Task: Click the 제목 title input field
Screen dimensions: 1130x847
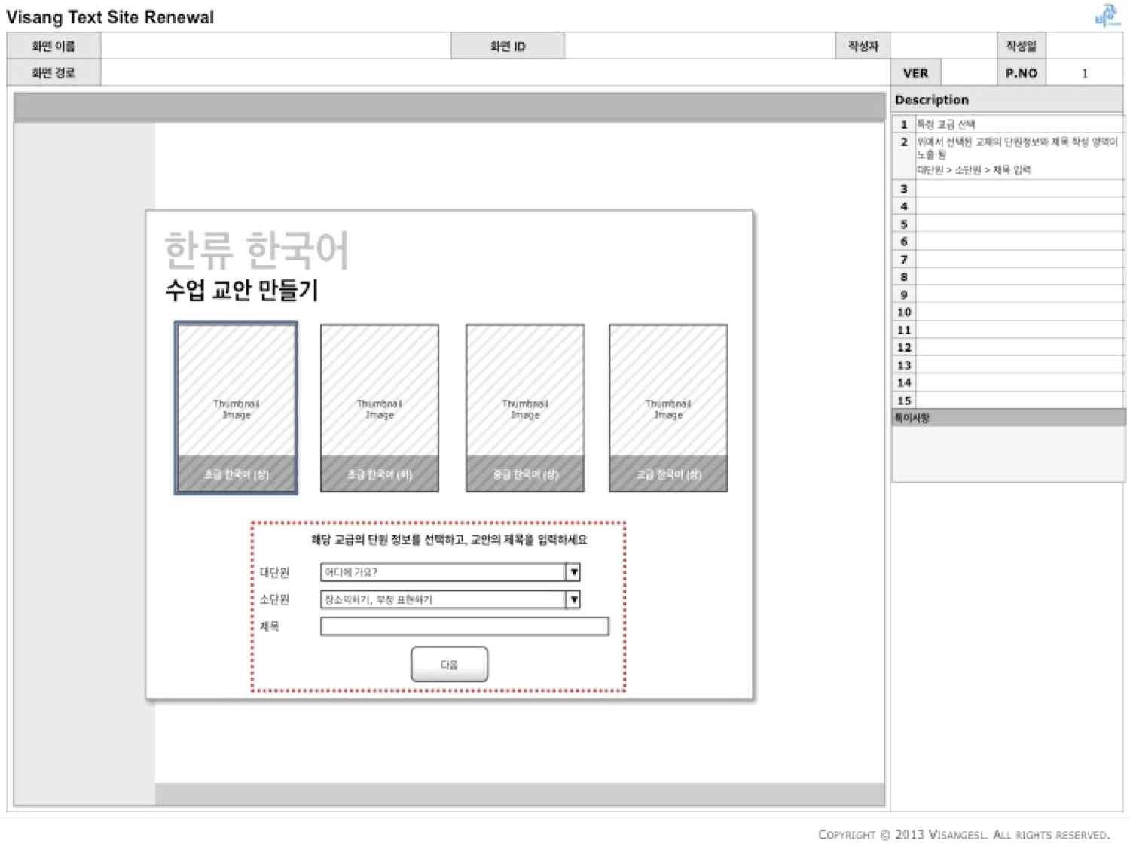Action: 464,626
